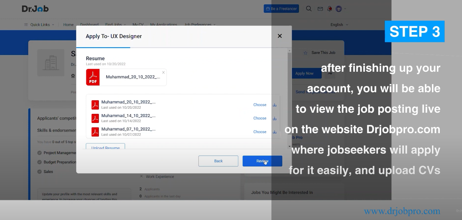The image size is (462, 220).
Task: Click the share arrow icon beside Apply Now
Action: point(330,73)
